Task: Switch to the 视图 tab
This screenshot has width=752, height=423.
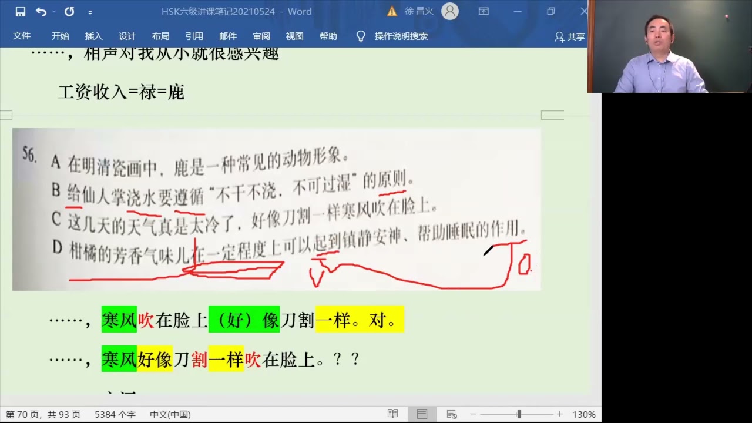Action: pos(295,36)
